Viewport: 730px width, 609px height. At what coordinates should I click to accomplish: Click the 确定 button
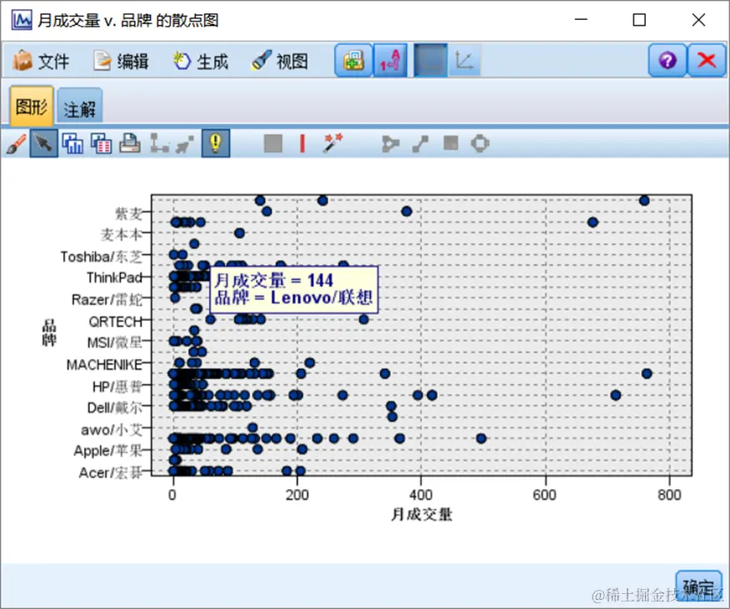[698, 587]
